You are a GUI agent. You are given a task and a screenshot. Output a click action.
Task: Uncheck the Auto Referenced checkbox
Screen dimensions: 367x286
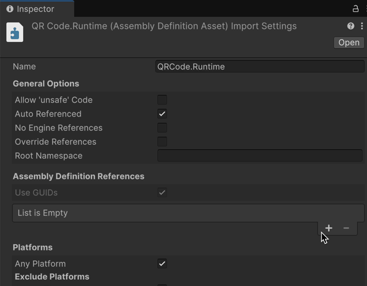coord(162,114)
